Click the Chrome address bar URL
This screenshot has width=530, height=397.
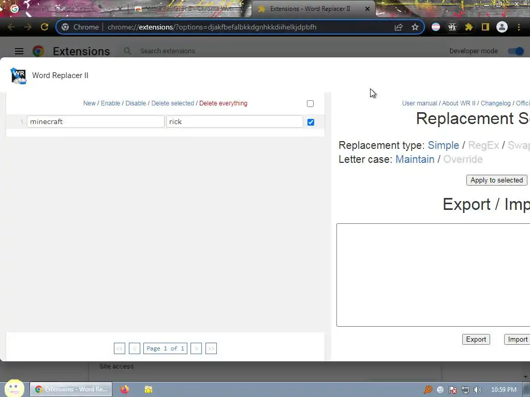click(212, 27)
